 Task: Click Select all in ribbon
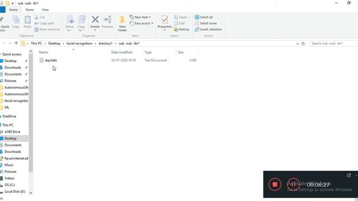click(204, 17)
